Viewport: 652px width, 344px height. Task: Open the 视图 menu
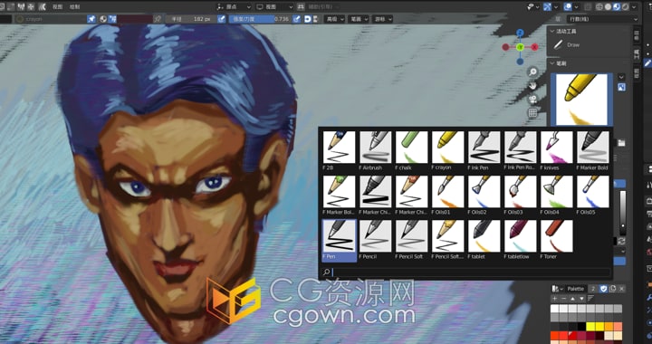click(x=57, y=7)
